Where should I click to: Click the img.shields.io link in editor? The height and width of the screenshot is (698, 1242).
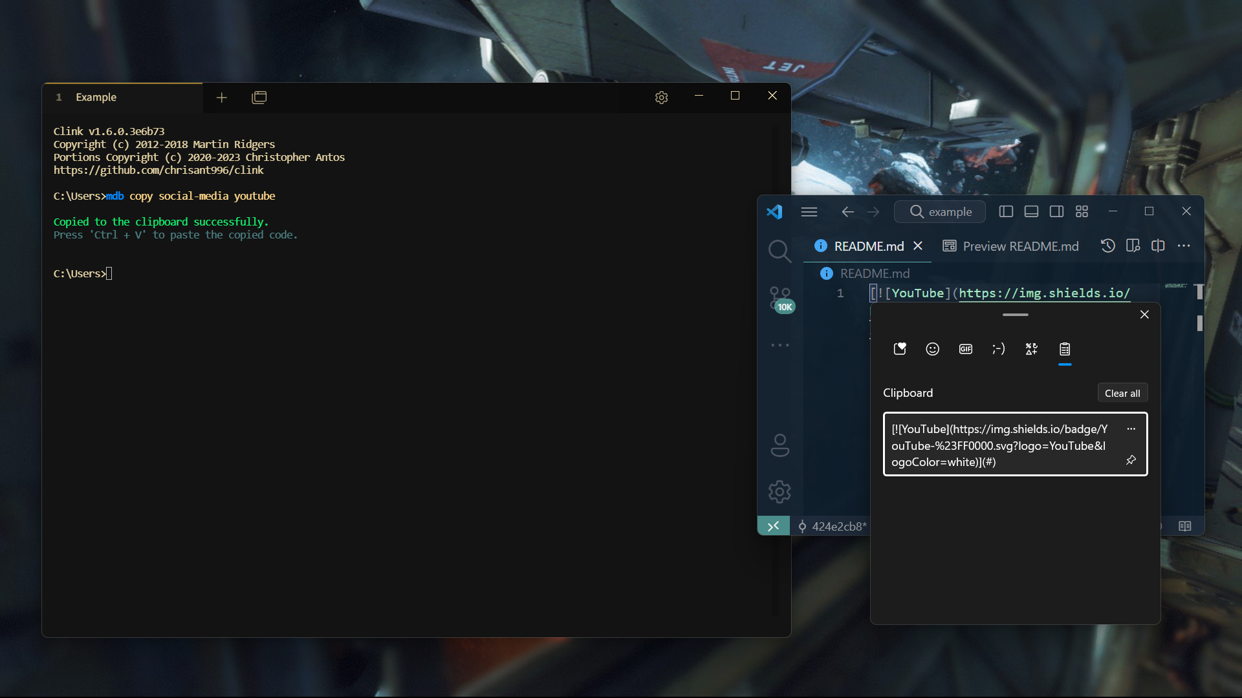(1044, 293)
